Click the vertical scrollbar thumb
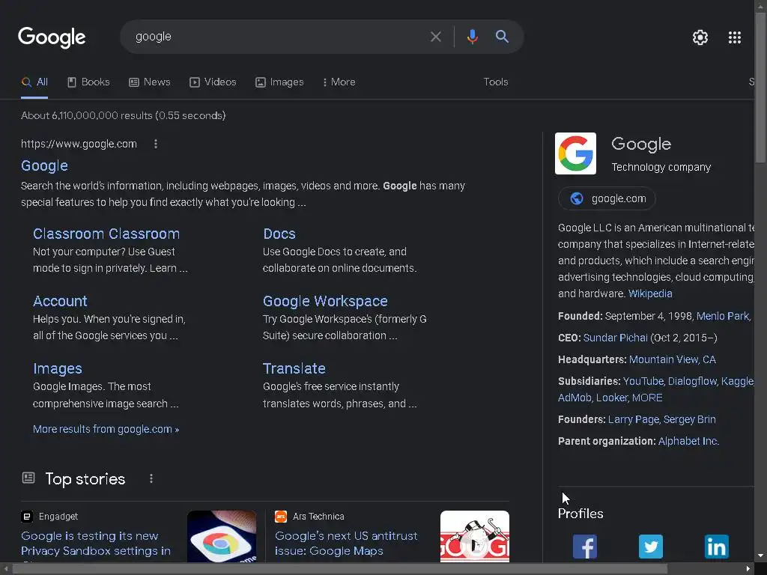The image size is (767, 575). tap(760, 88)
